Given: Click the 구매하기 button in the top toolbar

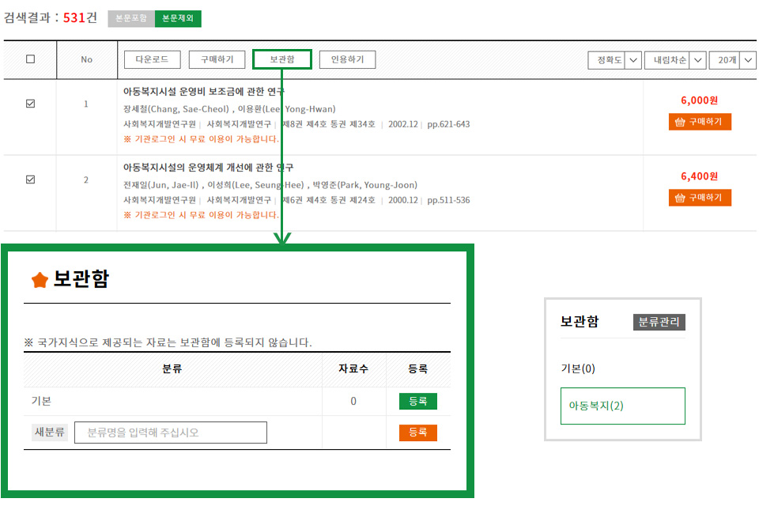Looking at the screenshot, I should pos(217,59).
